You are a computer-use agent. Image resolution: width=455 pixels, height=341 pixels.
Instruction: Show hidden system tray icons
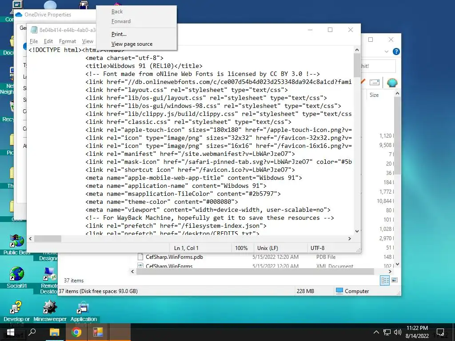376,332
